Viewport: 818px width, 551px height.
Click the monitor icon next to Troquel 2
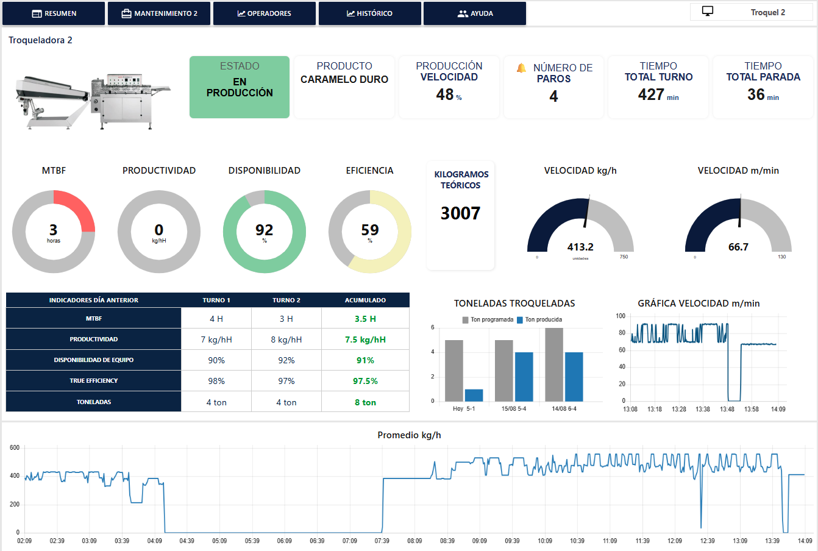pos(708,12)
